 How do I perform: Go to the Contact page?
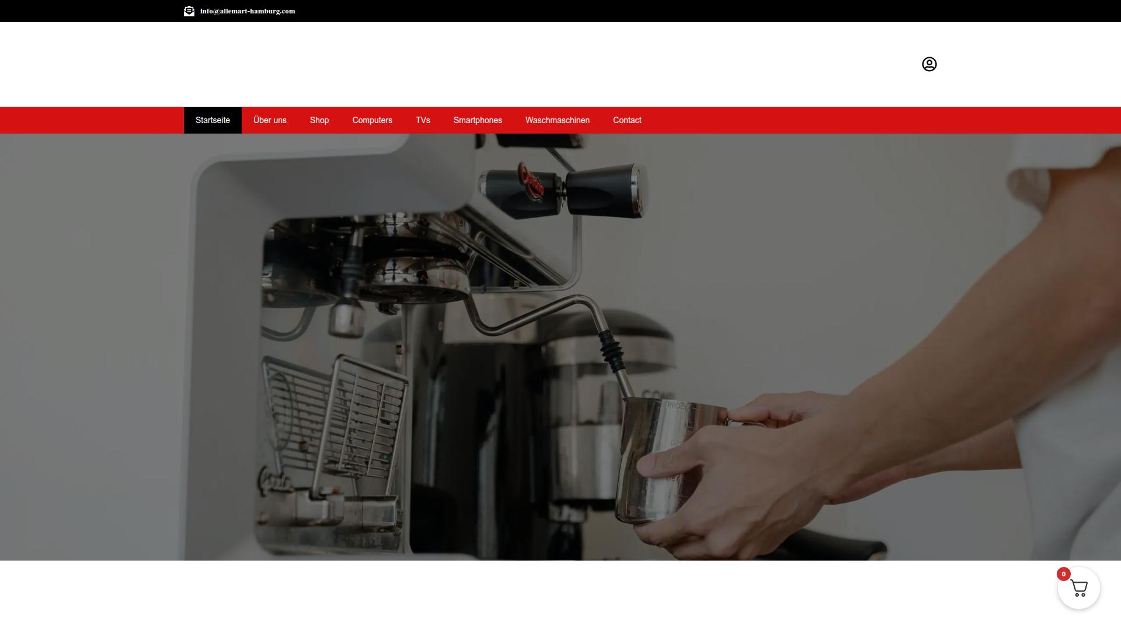click(627, 120)
